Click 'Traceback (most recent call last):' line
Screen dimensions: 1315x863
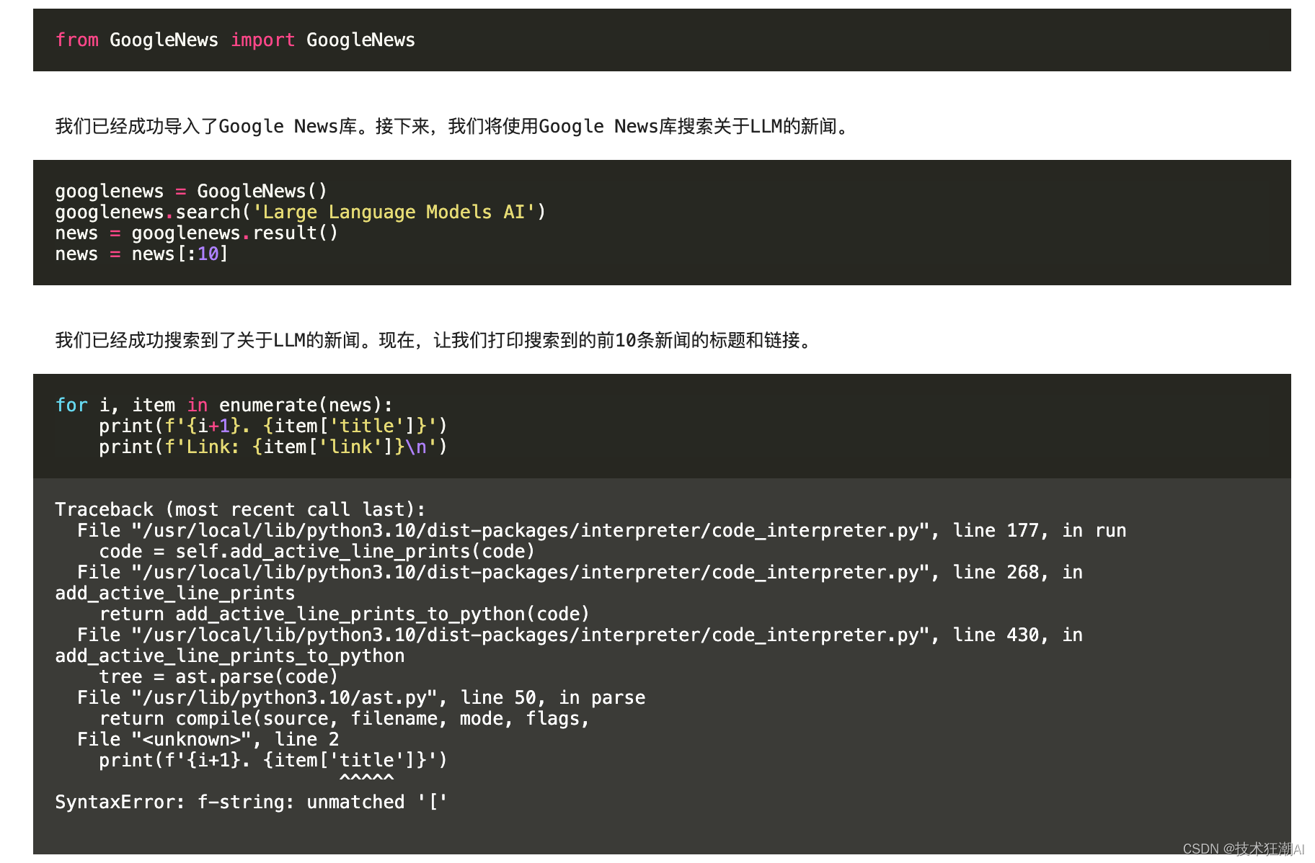coord(241,509)
